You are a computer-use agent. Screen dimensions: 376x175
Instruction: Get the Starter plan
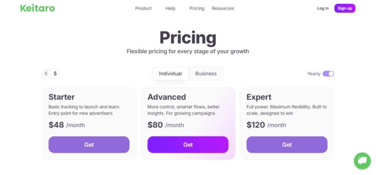tap(89, 145)
